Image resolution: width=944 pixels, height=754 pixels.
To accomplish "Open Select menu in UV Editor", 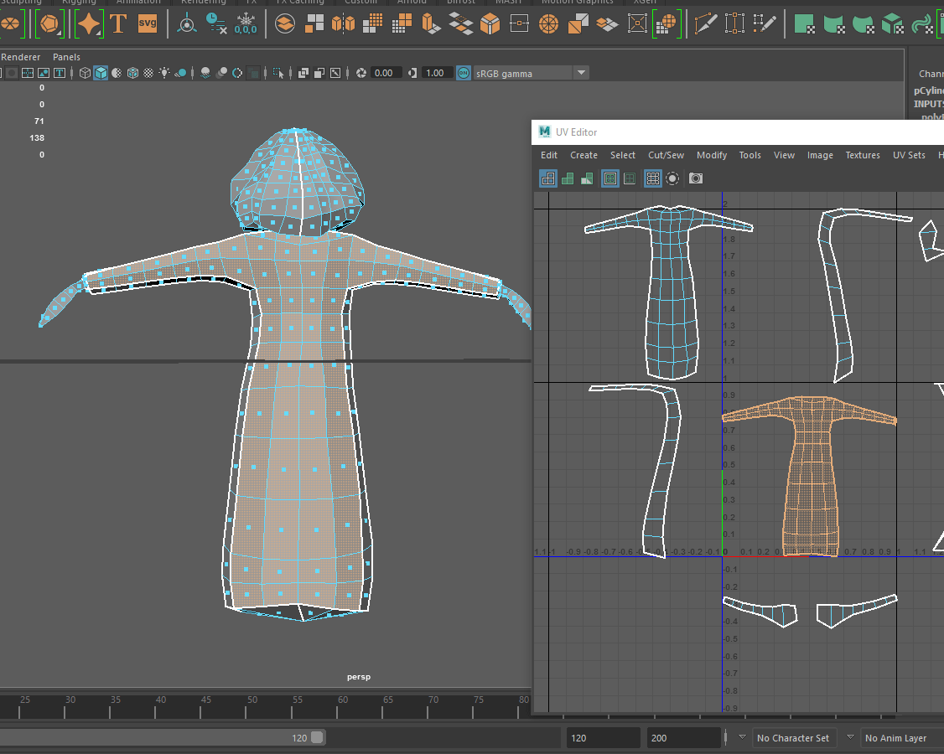I will (x=623, y=155).
